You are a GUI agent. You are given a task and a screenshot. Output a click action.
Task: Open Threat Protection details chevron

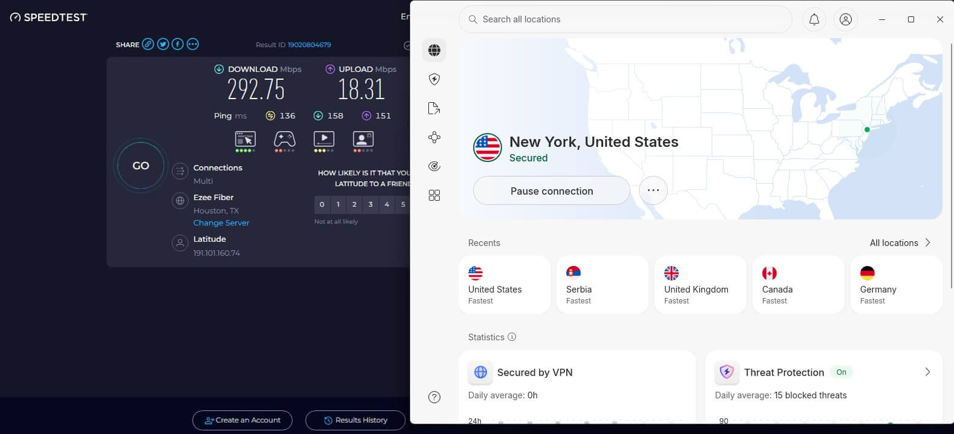[927, 372]
